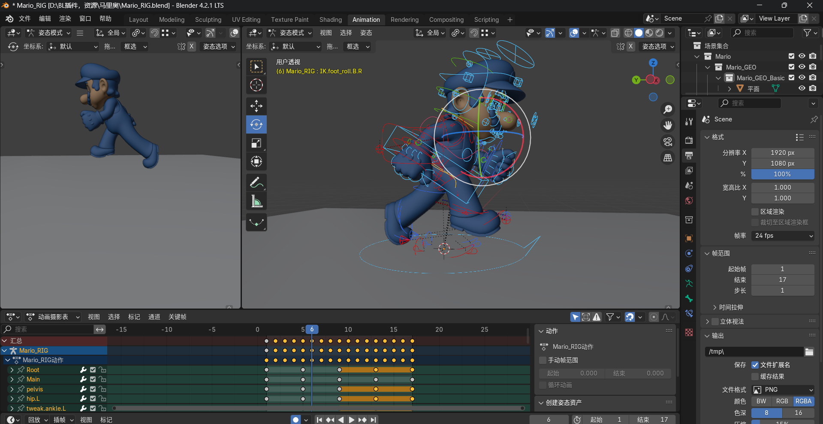The width and height of the screenshot is (823, 424).
Task: Open the 渲染 menu
Action: coord(65,19)
